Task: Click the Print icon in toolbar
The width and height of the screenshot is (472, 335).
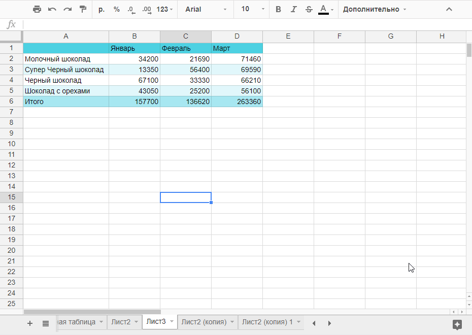Action: pyautogui.click(x=37, y=9)
